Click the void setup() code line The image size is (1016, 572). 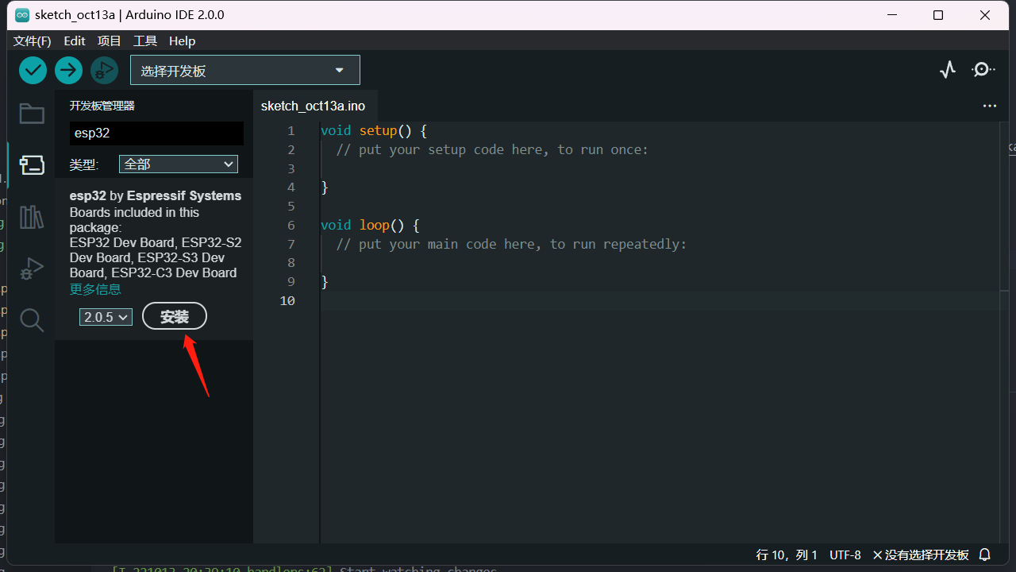click(374, 130)
